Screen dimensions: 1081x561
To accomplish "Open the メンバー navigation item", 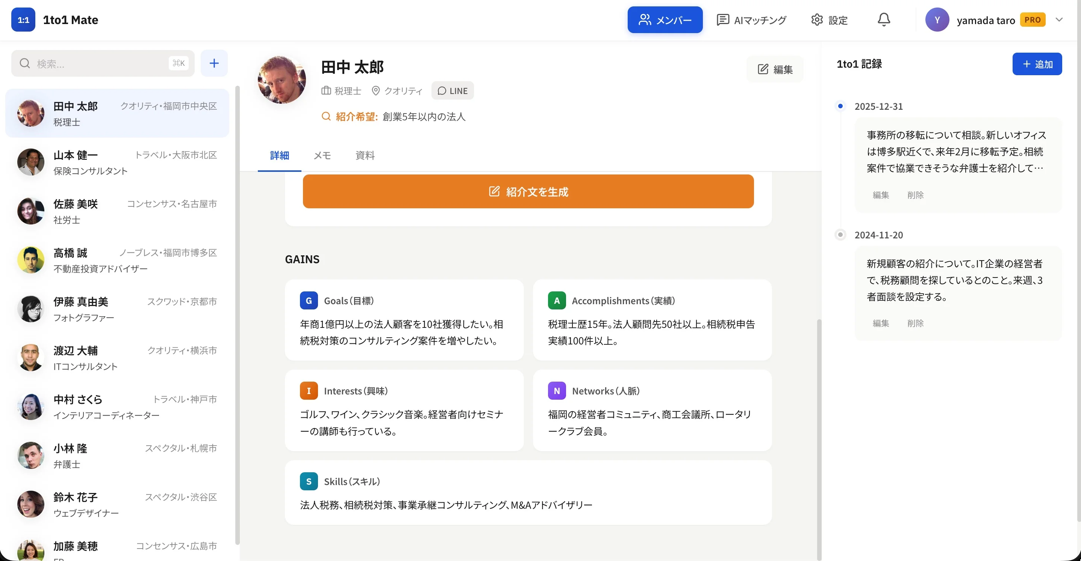I will point(665,20).
